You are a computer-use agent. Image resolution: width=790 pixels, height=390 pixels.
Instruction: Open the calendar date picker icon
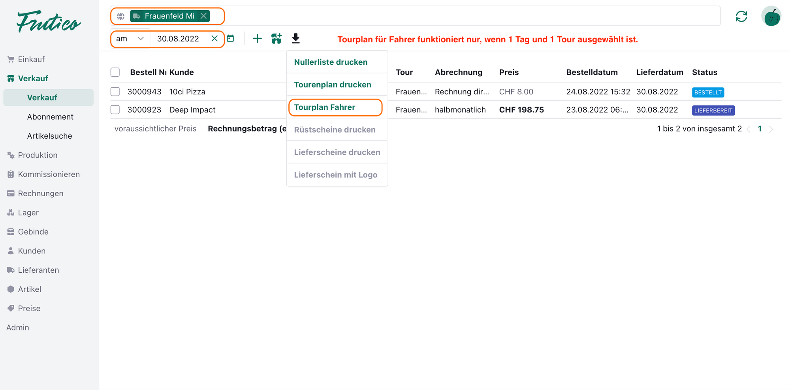click(231, 39)
